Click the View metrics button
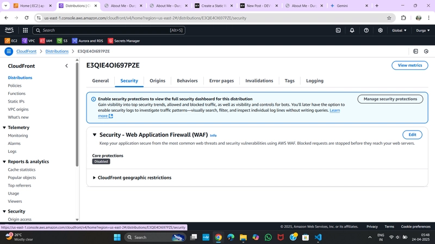Viewport: 435px width, 244px height. 410,65
